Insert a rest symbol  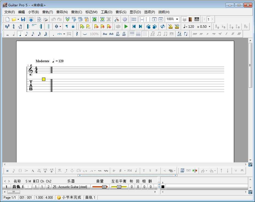[x=77, y=34]
